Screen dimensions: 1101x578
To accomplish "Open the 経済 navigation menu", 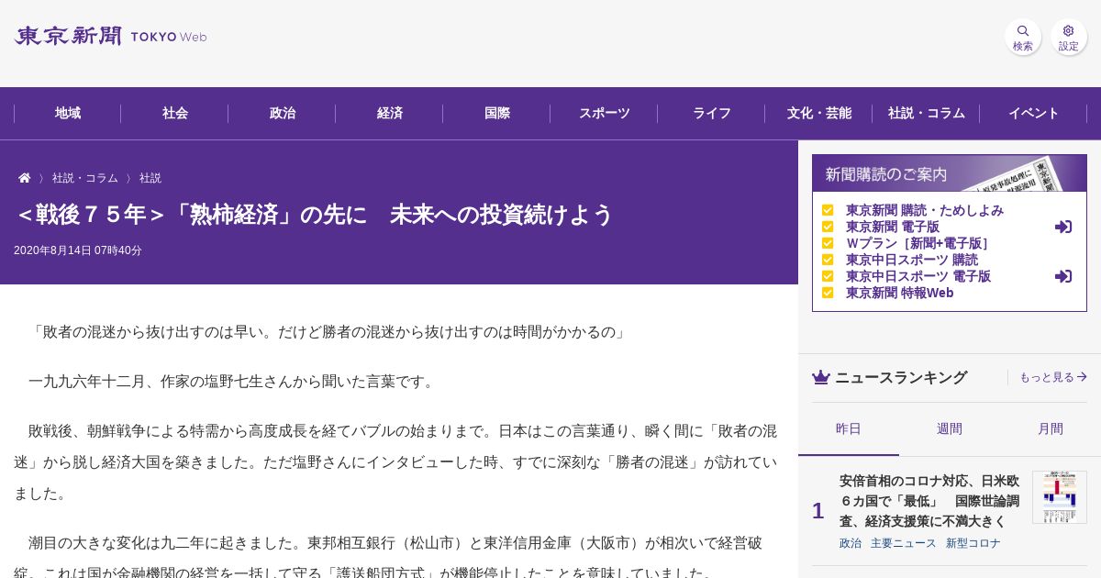I will click(390, 114).
